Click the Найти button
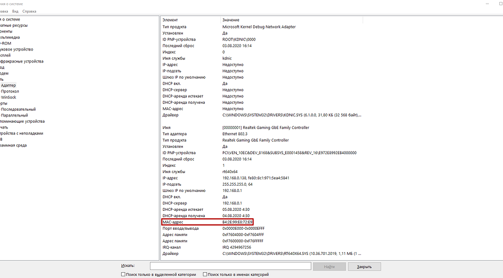503x278 pixels. (329, 266)
